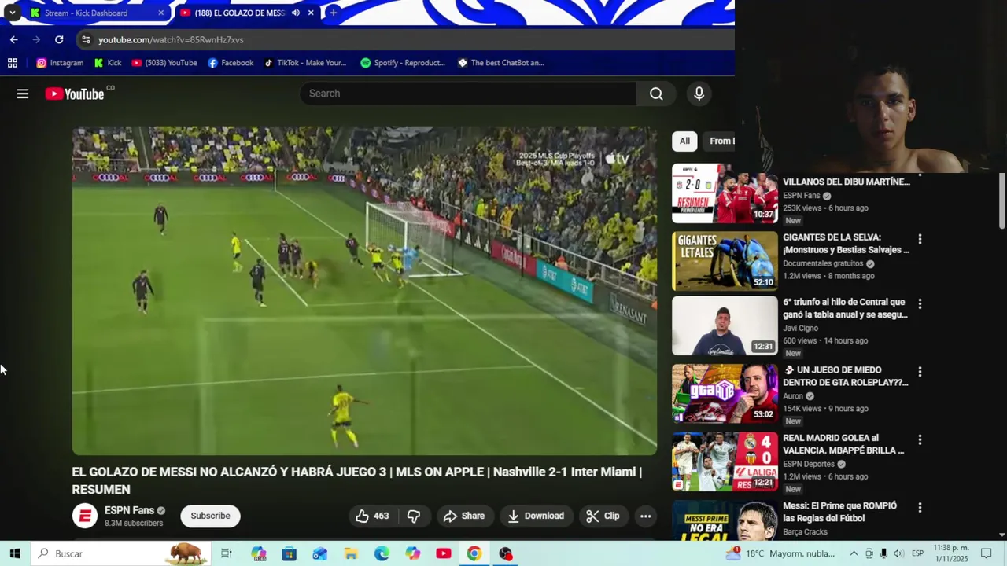
Task: Open the volume control in system tray
Action: pyautogui.click(x=898, y=553)
